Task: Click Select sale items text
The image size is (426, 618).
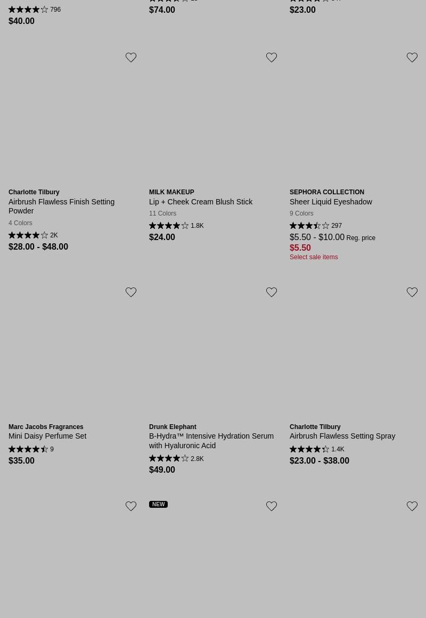Action: (x=314, y=257)
